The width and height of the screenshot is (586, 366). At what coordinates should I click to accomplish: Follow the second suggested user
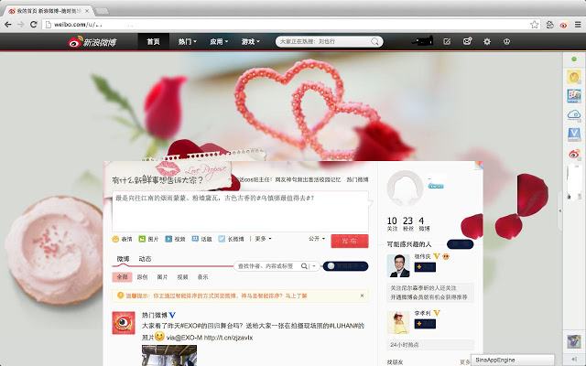pyautogui.click(x=425, y=323)
